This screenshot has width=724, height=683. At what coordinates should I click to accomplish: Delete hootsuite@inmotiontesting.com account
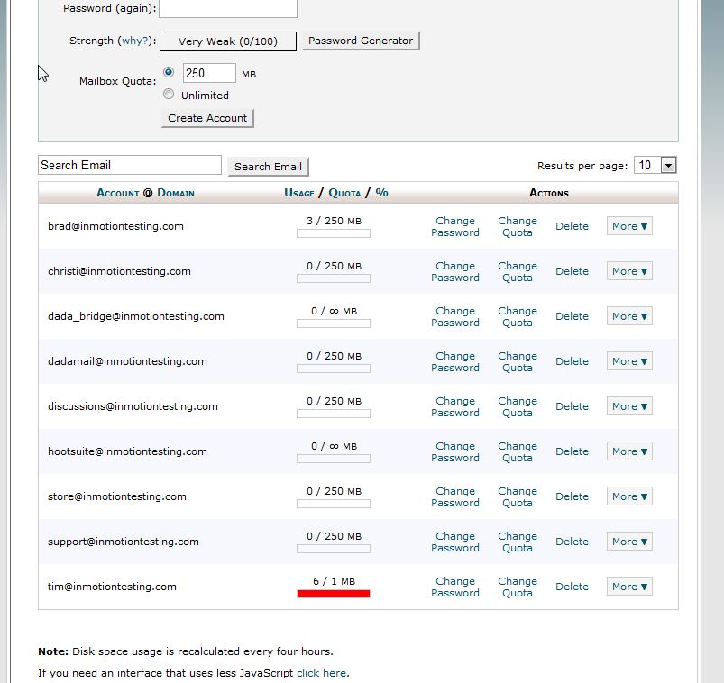[x=572, y=451]
